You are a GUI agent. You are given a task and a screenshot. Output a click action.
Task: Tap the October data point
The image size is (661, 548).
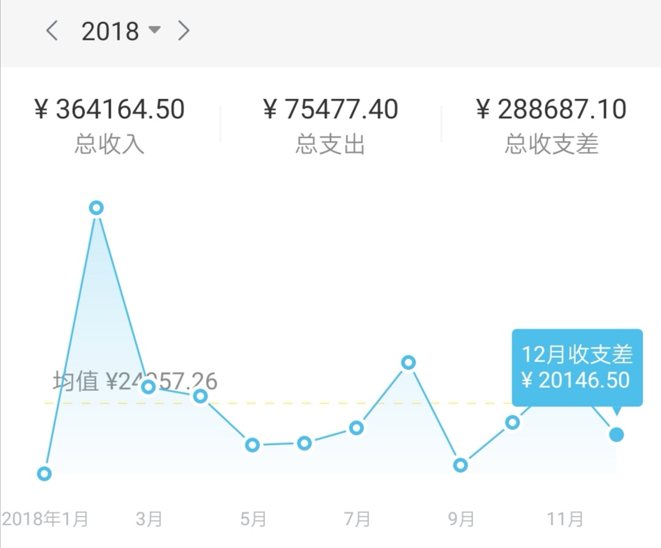(x=513, y=422)
